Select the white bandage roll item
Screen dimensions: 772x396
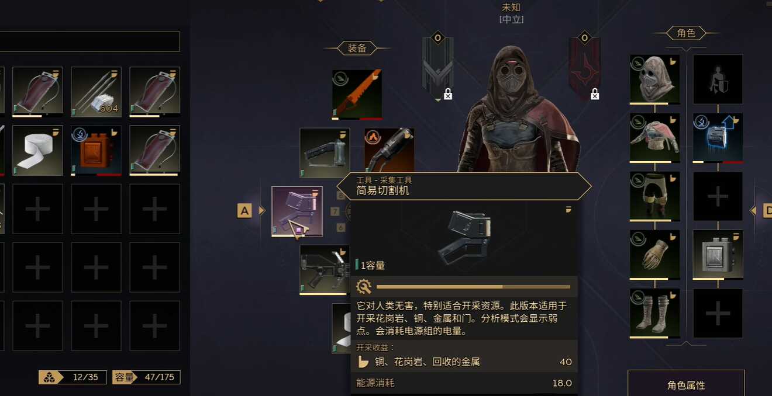click(37, 151)
